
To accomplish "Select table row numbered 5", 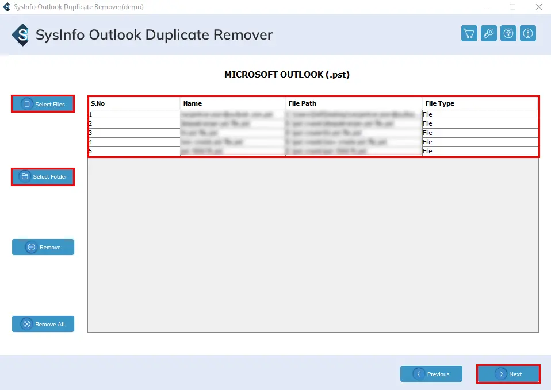I will pos(313,151).
